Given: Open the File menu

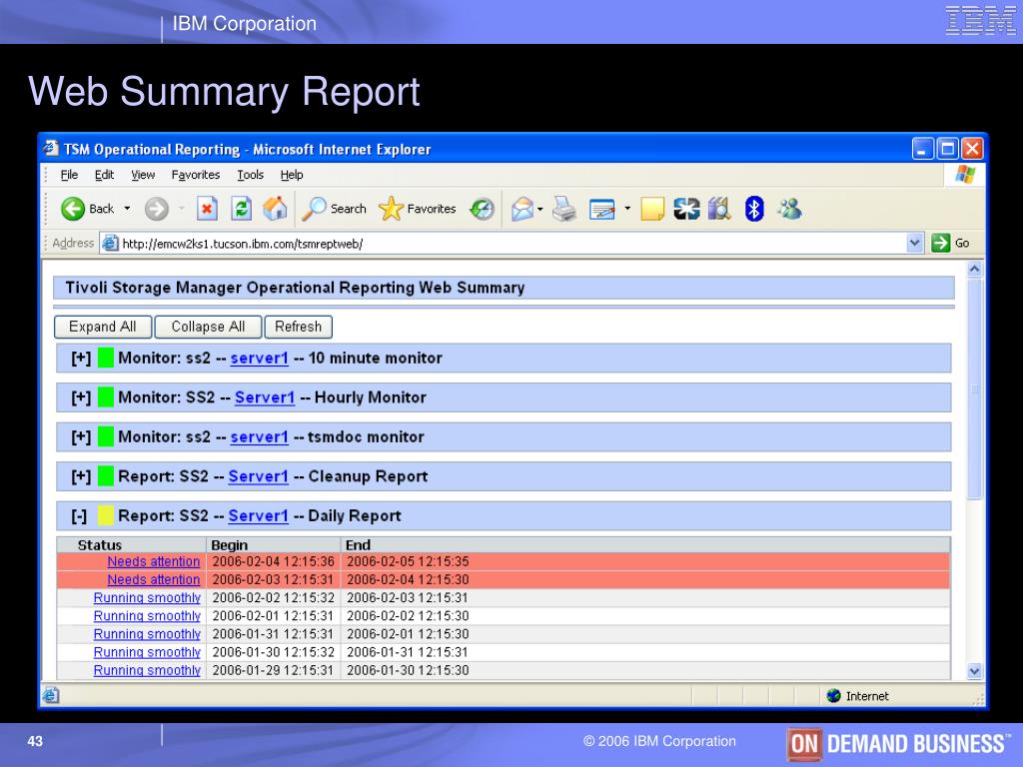Looking at the screenshot, I should (69, 175).
